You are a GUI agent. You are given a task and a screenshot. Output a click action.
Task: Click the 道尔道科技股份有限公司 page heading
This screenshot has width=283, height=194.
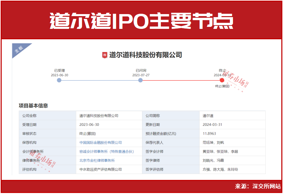point(145,55)
